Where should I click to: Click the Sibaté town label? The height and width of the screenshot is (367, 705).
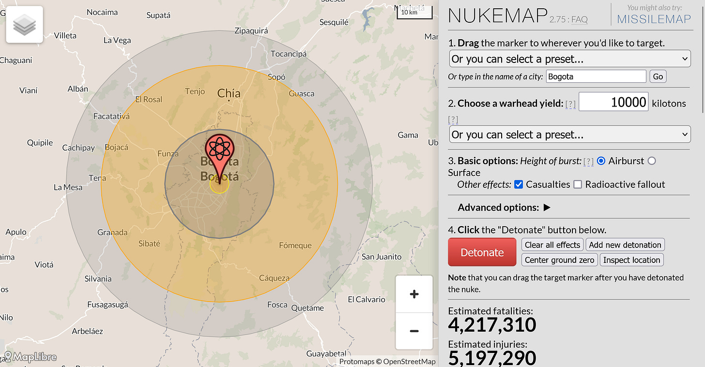(x=149, y=244)
